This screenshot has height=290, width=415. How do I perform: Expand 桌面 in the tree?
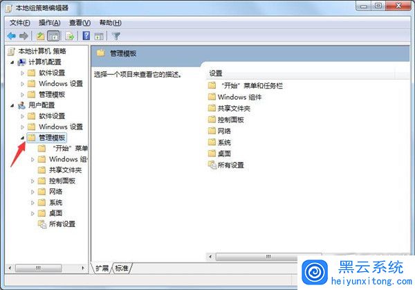point(33,213)
